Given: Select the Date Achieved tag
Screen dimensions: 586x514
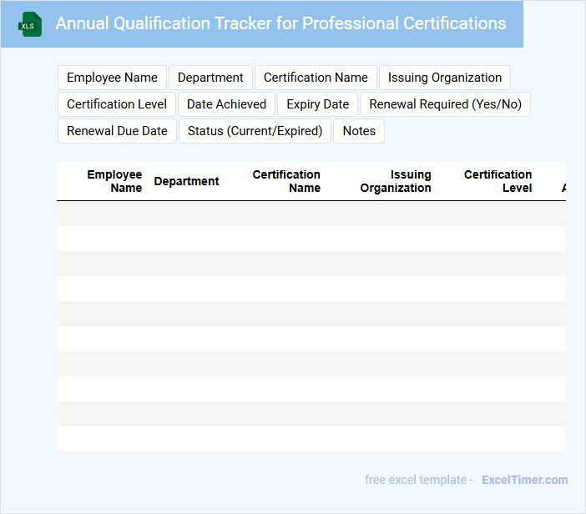Looking at the screenshot, I should point(226,104).
